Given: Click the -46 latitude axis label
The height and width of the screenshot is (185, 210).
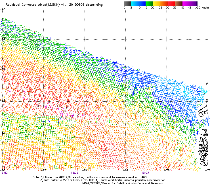Looking at the screenshot, I should tap(3, 100).
